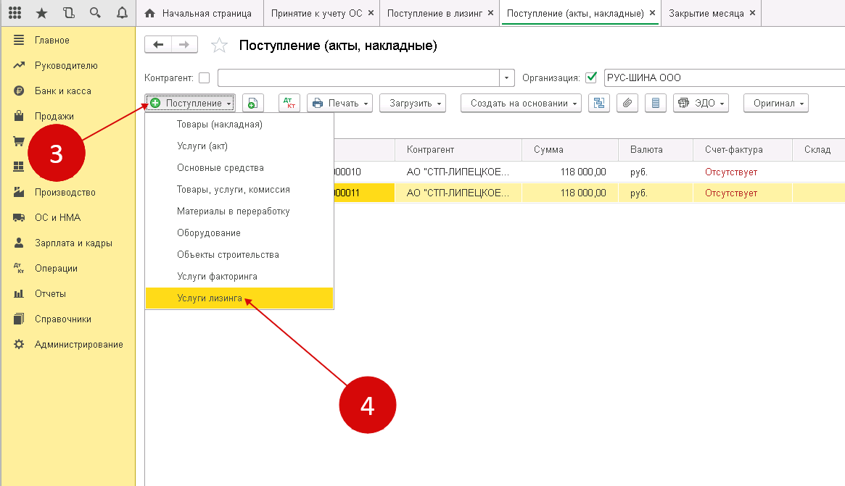Open the history icon in top panel
This screenshot has width=845, height=486.
point(68,13)
